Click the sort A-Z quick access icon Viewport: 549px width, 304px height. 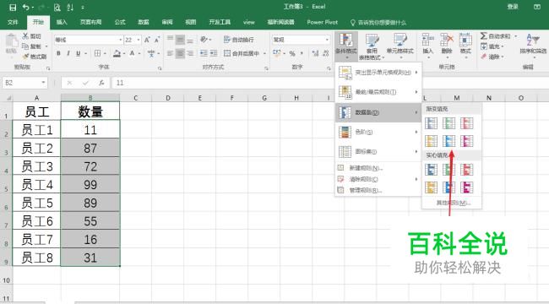coord(70,7)
